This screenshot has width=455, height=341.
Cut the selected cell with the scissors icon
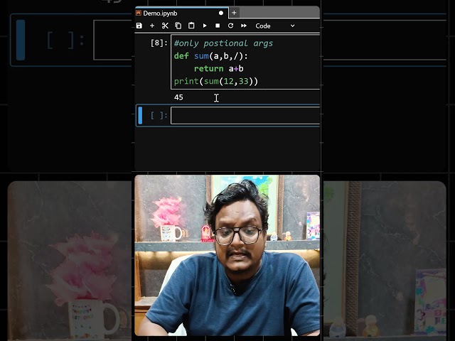[165, 26]
